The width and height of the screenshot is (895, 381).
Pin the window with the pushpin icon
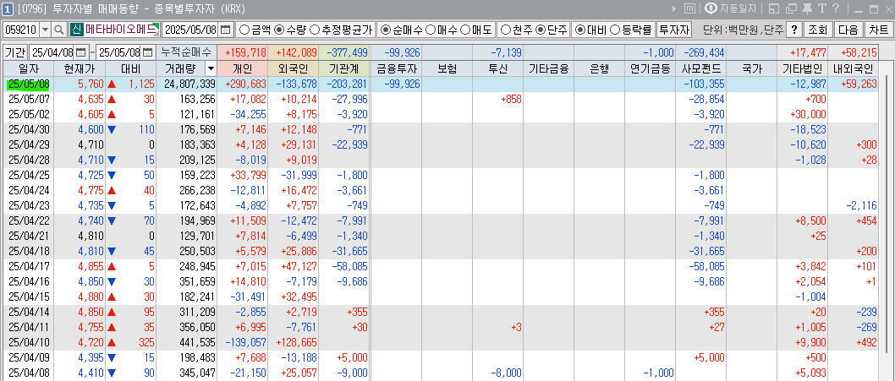(x=806, y=8)
